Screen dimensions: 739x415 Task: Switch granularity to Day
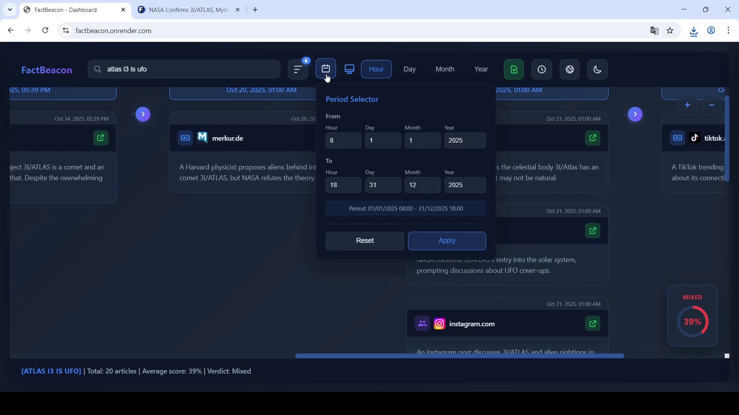tap(410, 69)
